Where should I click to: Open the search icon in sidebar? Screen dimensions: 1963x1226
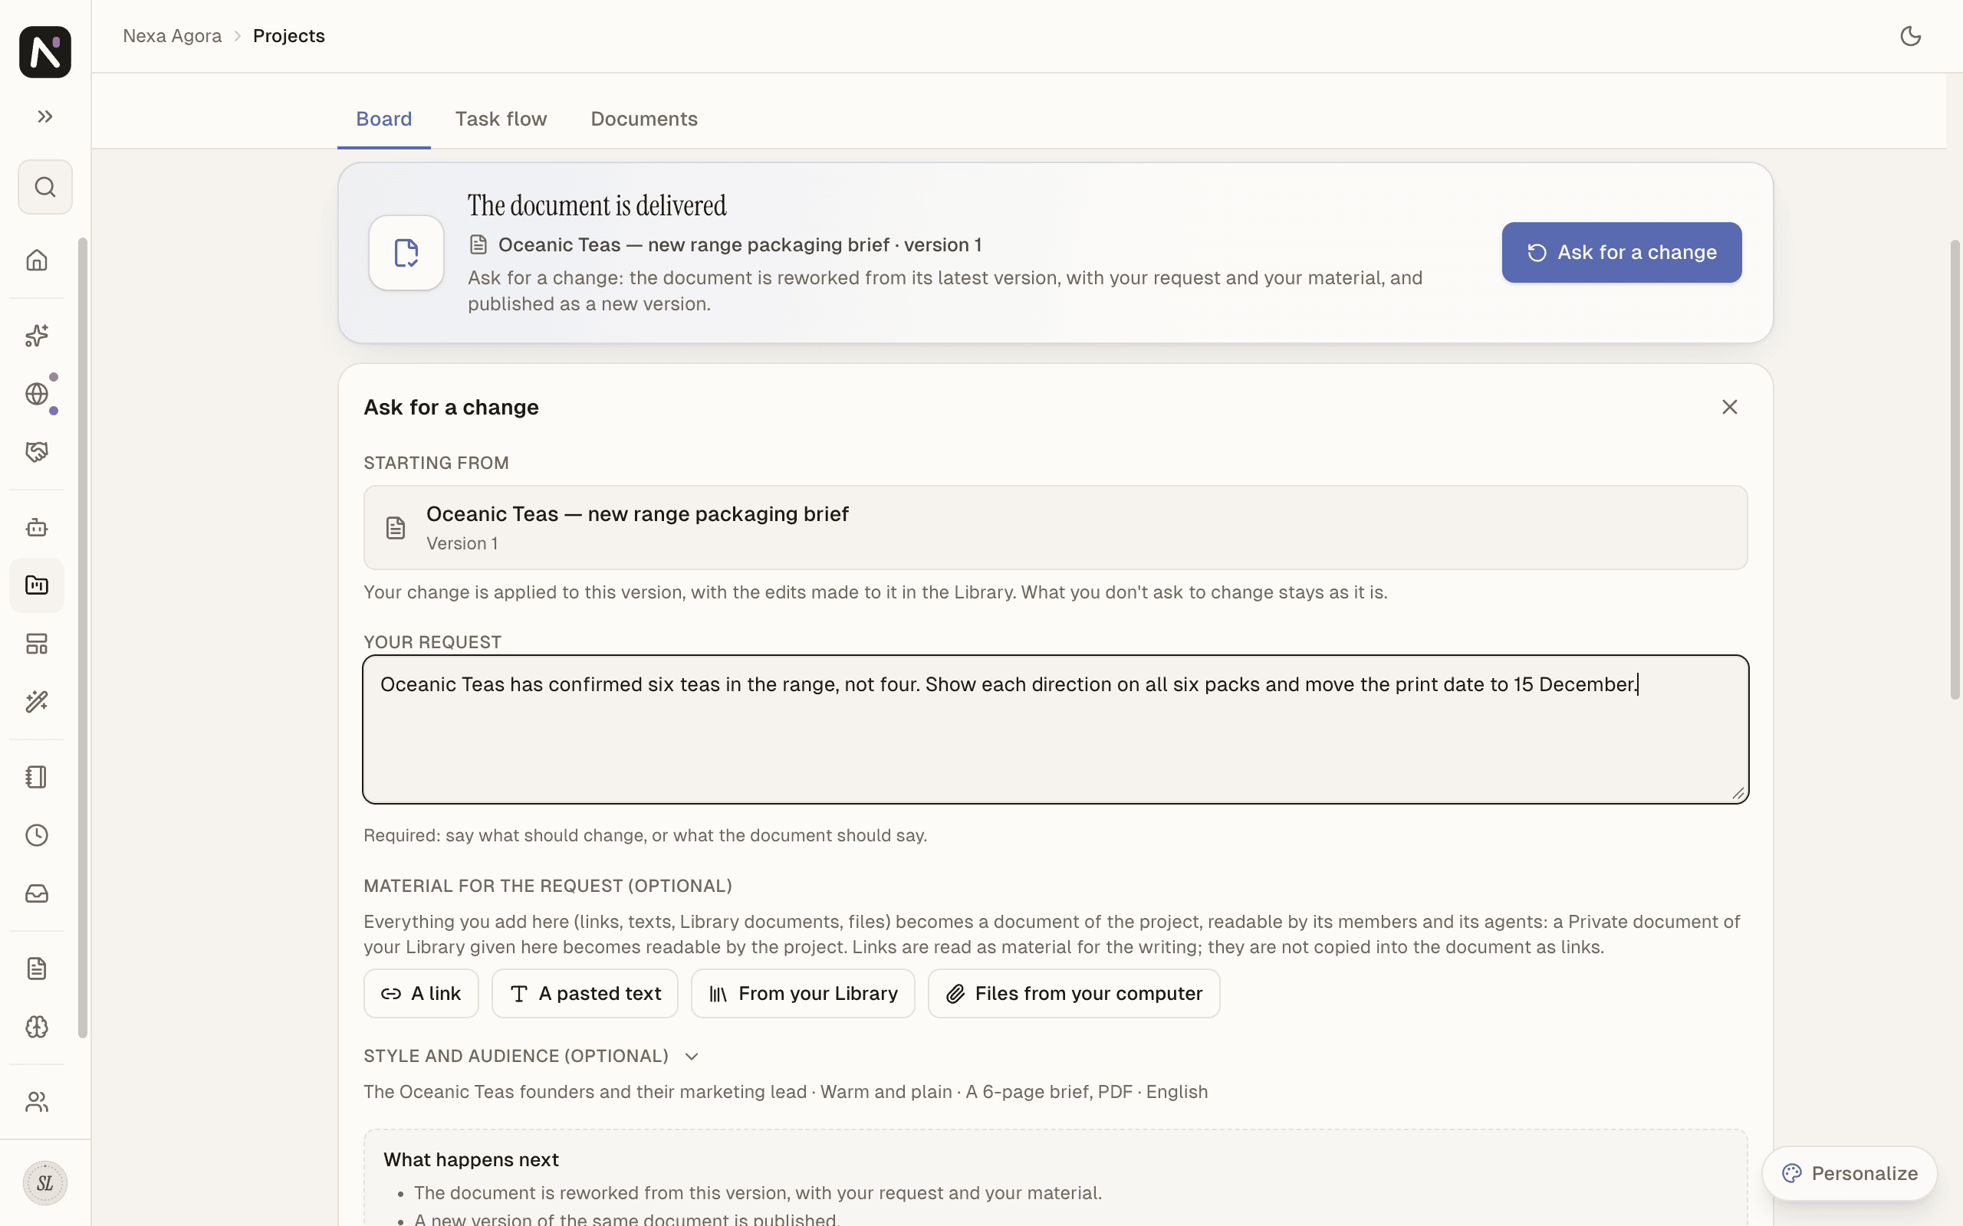[44, 187]
